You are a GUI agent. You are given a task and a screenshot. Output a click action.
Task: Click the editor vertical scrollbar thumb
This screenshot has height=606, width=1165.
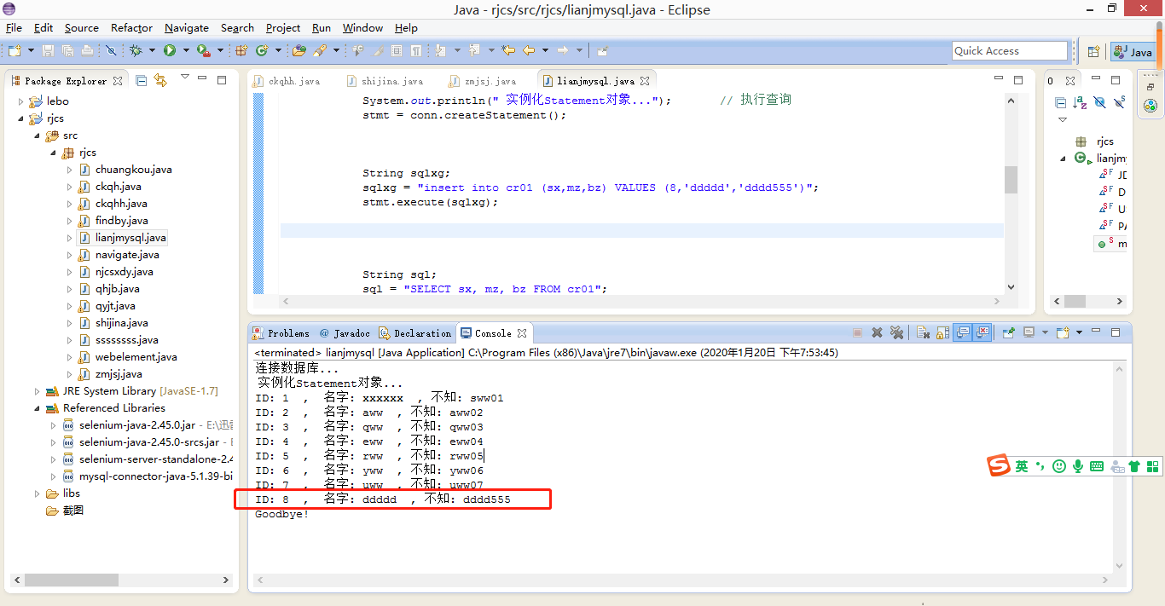pyautogui.click(x=1011, y=180)
